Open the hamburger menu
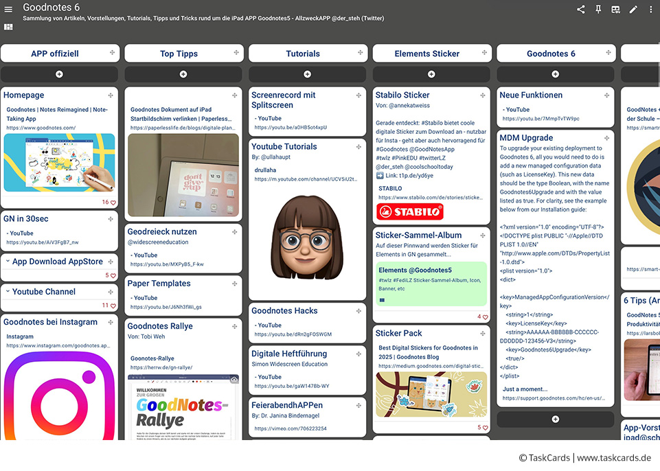This screenshot has width=660, height=471. (8, 9)
